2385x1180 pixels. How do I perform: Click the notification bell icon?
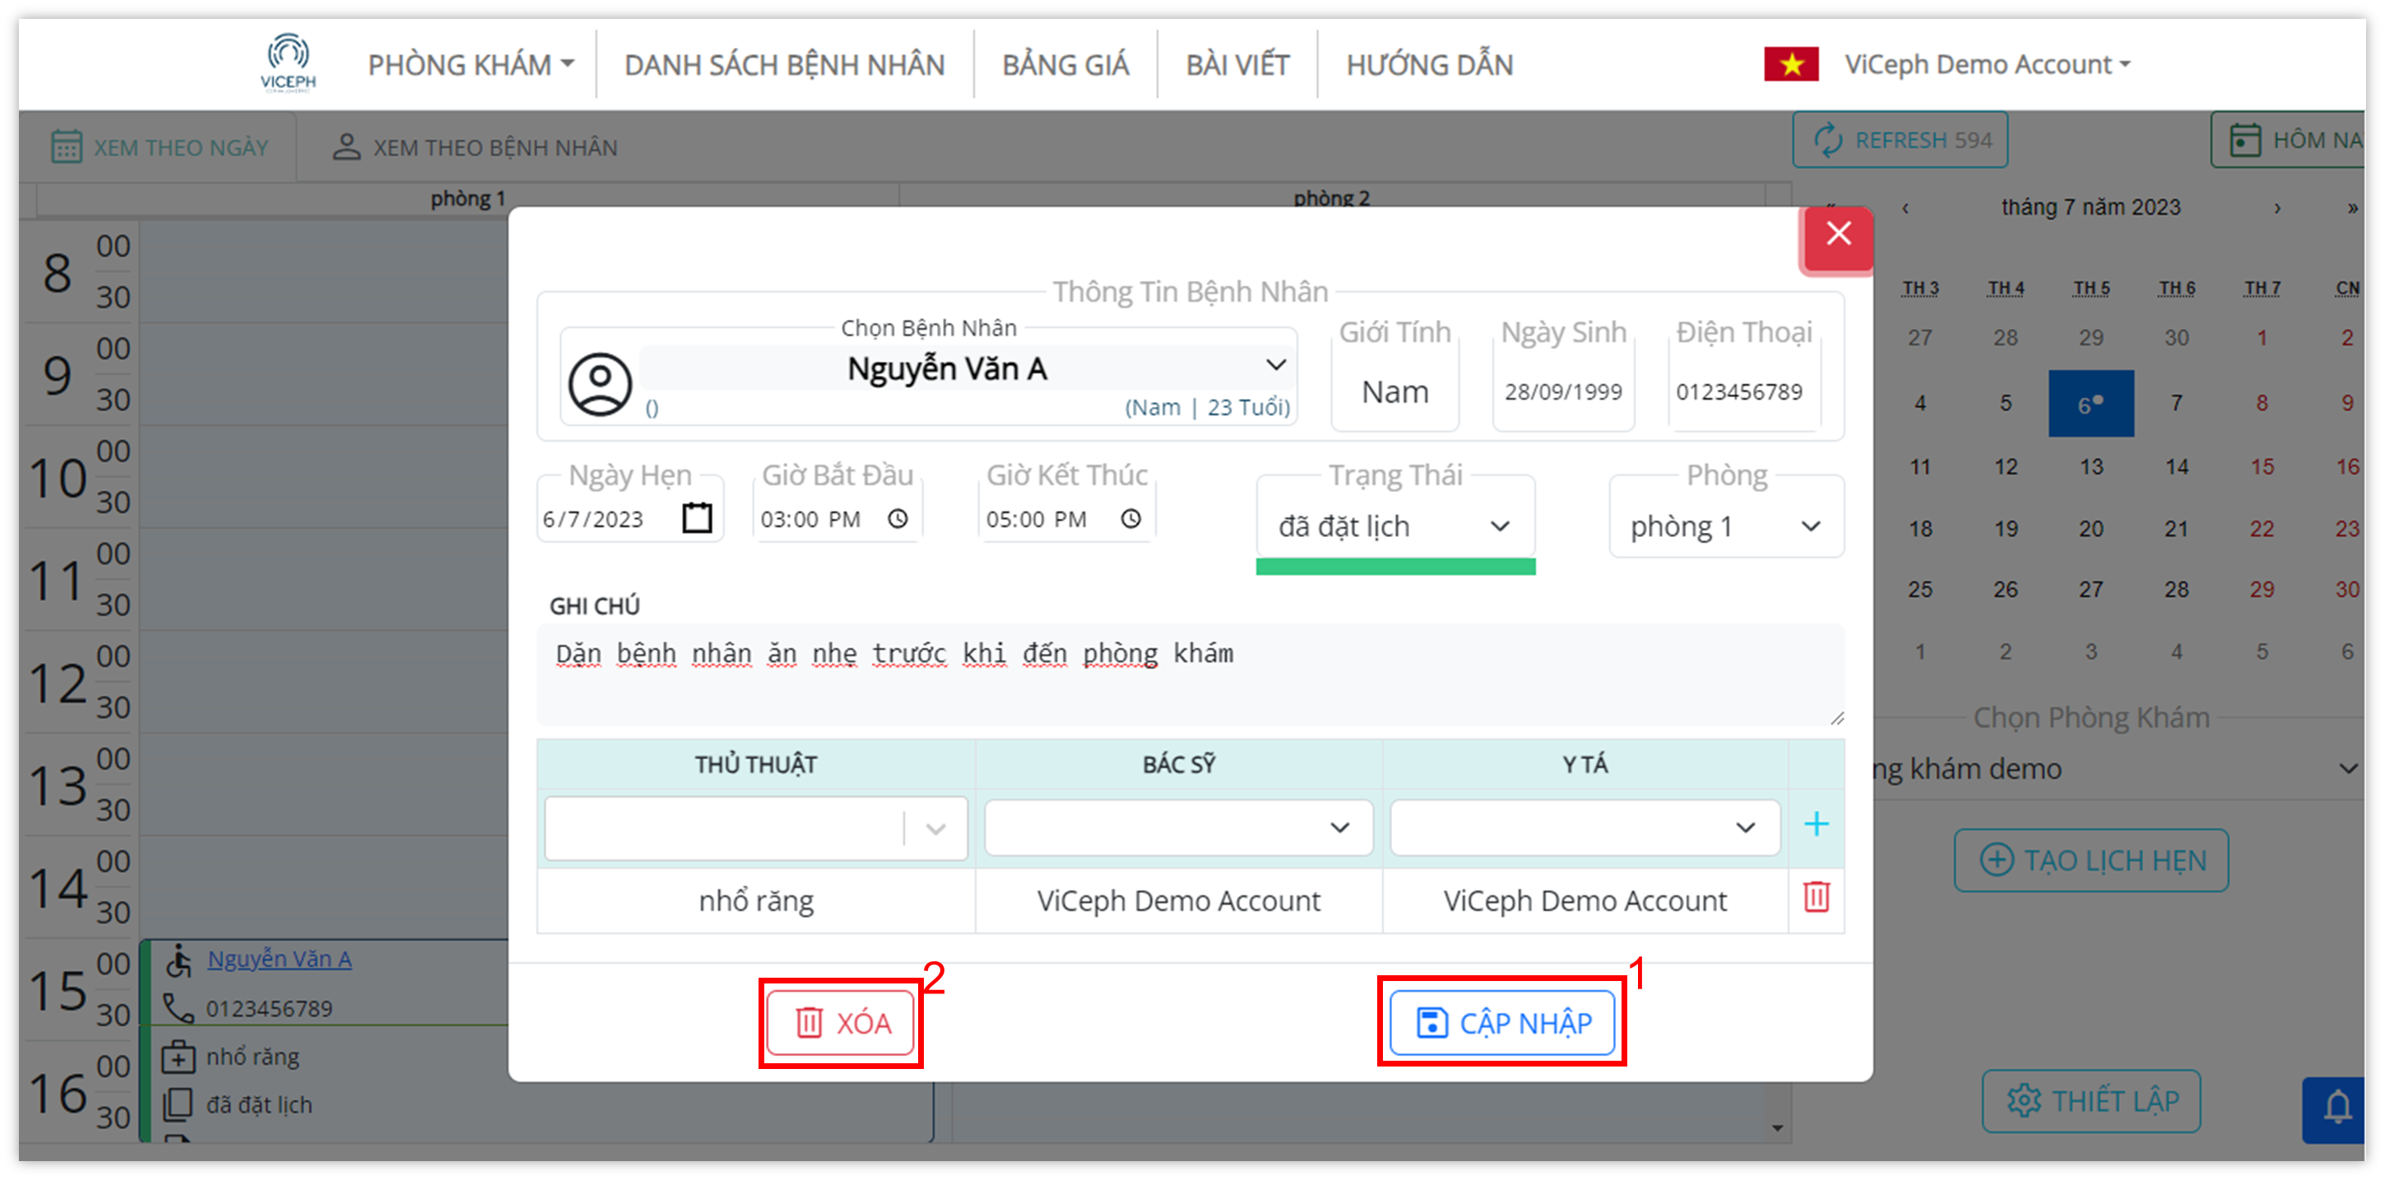tap(2336, 1106)
